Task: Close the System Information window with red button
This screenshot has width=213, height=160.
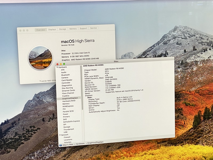Action: [57, 64]
